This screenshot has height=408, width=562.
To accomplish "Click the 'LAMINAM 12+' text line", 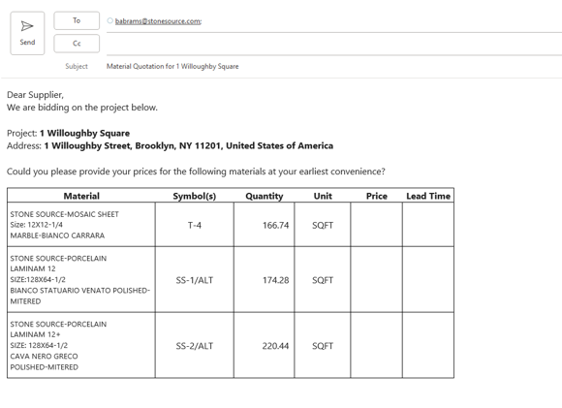I will click(x=35, y=334).
